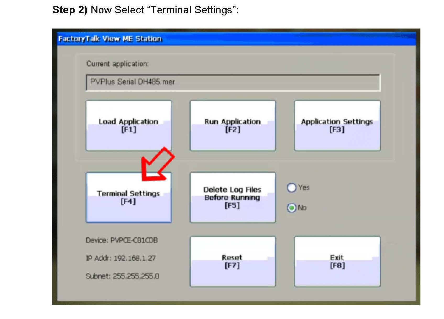This screenshot has height=319, width=444.
Task: Open Load Application [F1]
Action: pos(129,126)
